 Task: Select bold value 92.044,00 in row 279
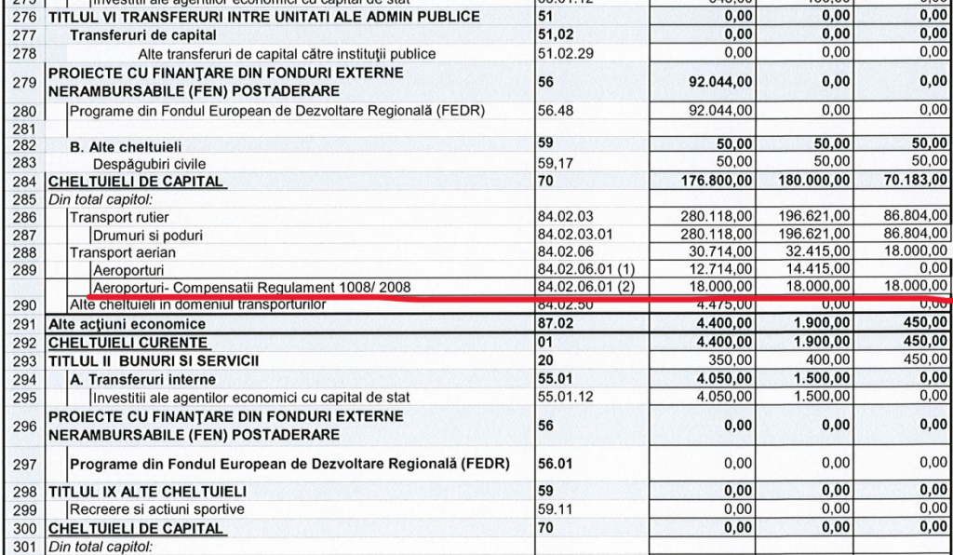tap(720, 81)
